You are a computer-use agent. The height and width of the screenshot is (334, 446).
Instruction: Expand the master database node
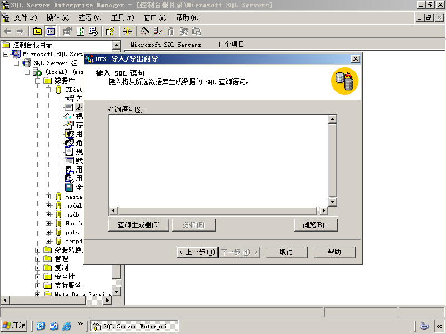[x=49, y=197]
